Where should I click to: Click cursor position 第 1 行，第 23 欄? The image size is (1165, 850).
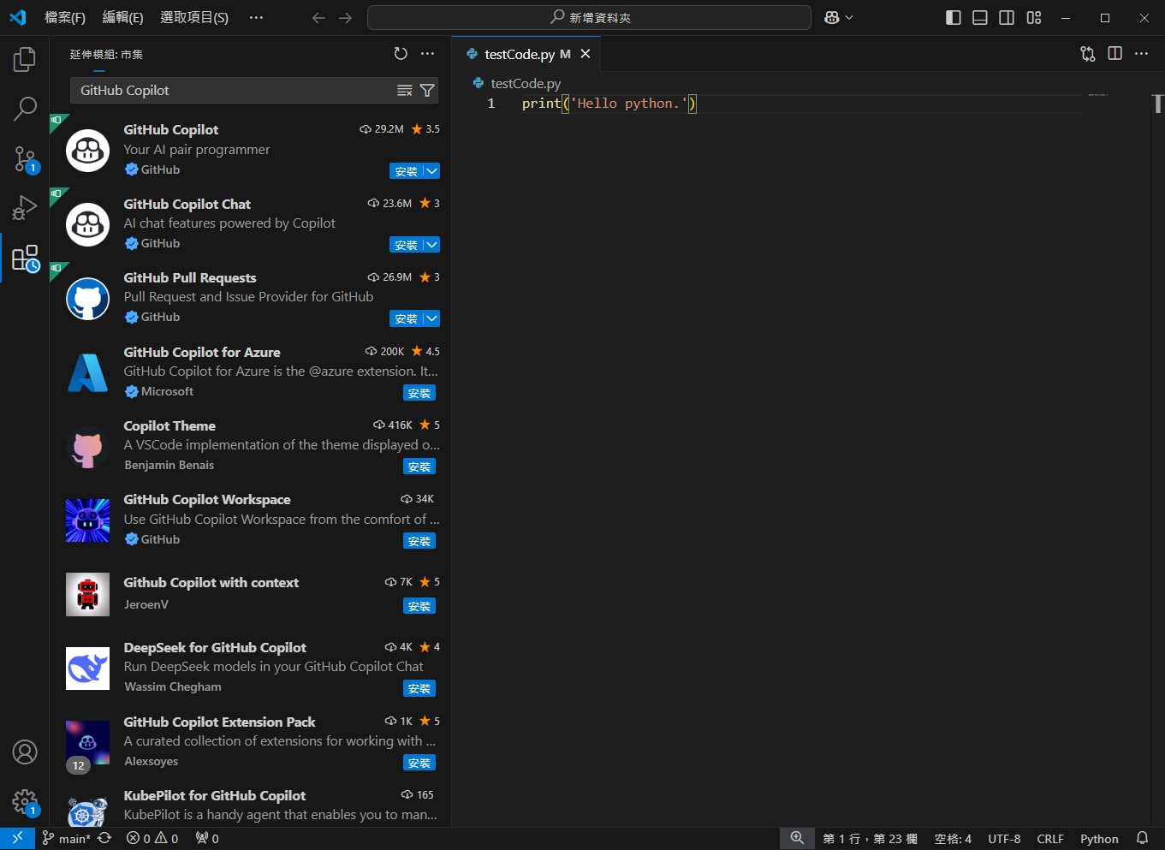[870, 839]
